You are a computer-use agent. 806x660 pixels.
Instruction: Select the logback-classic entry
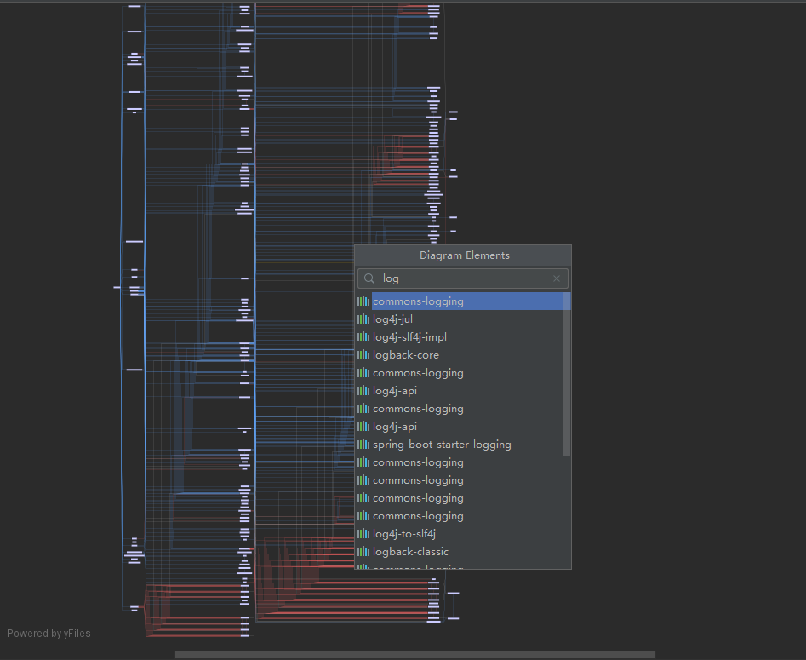click(460, 552)
